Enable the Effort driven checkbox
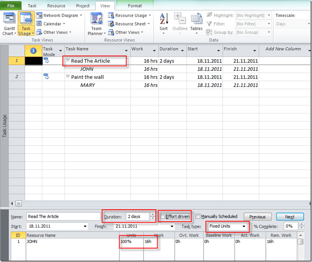 (163, 217)
